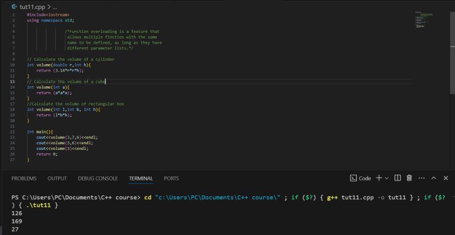Switch to the PROBLEMS tab
The width and height of the screenshot is (455, 235).
24,178
